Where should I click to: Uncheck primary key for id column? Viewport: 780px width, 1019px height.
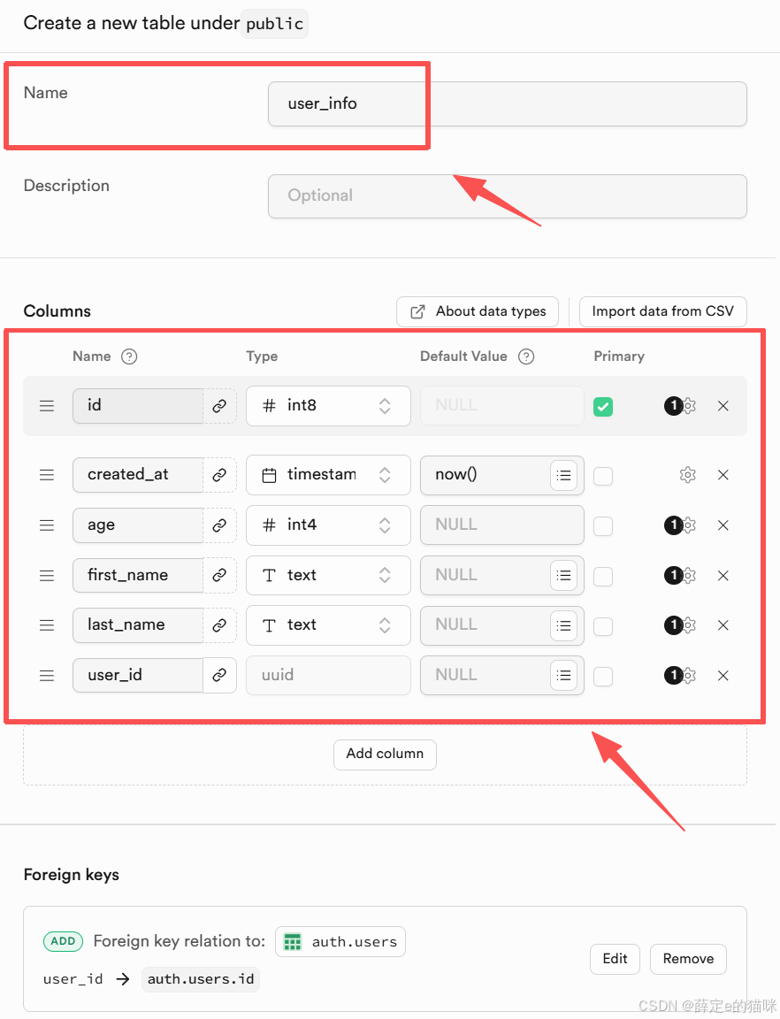(603, 407)
